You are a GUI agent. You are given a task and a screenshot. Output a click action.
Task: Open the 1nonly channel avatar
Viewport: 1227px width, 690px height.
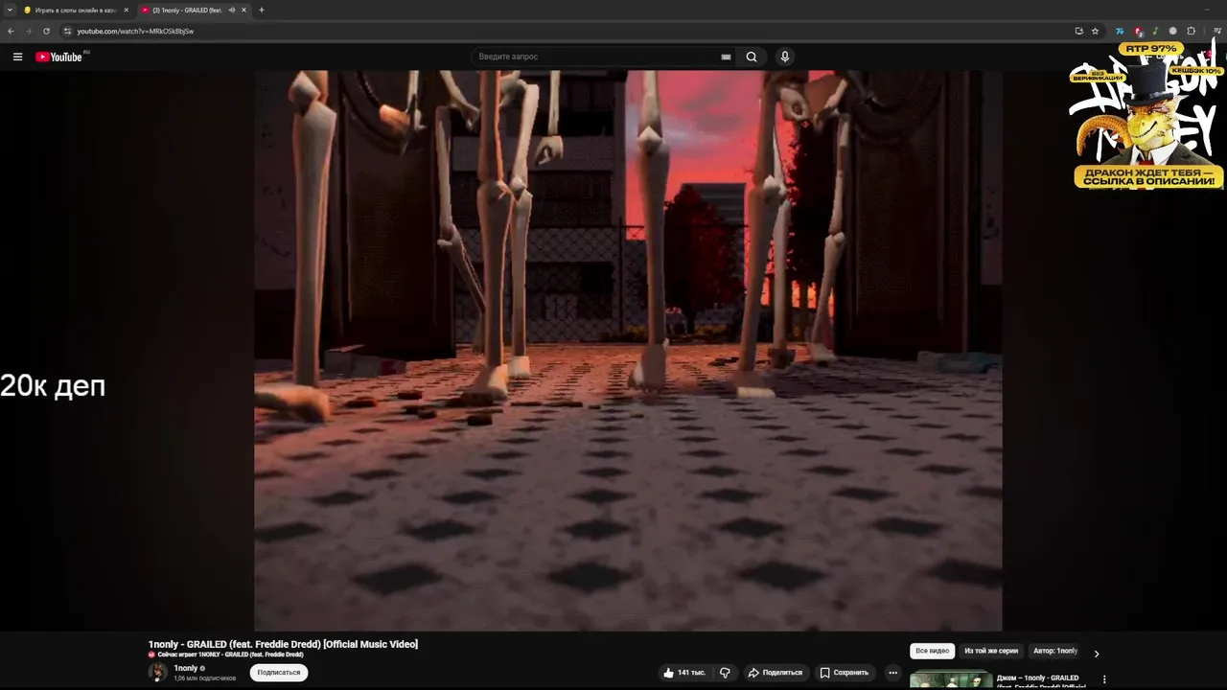pos(157,672)
